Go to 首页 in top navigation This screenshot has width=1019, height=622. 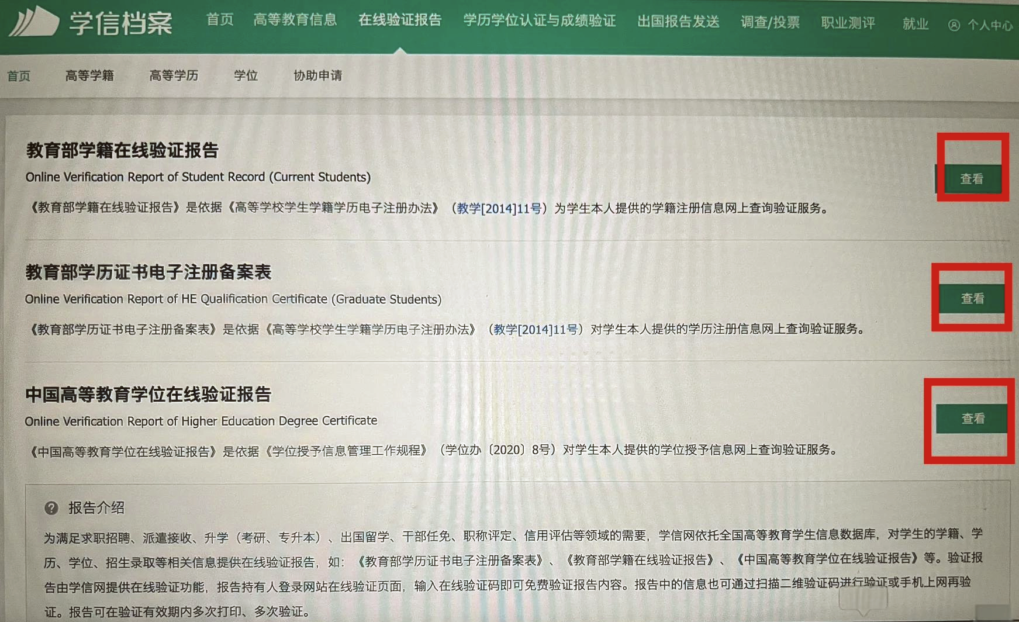[220, 19]
